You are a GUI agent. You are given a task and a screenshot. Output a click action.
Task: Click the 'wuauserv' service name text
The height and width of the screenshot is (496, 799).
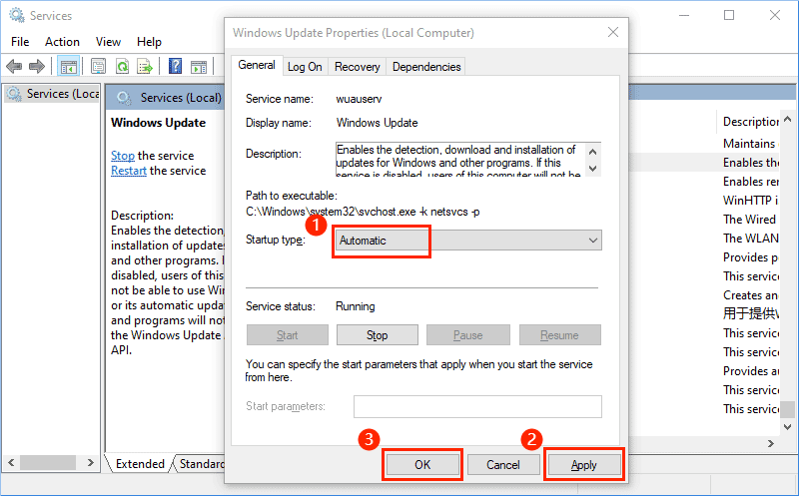click(359, 99)
